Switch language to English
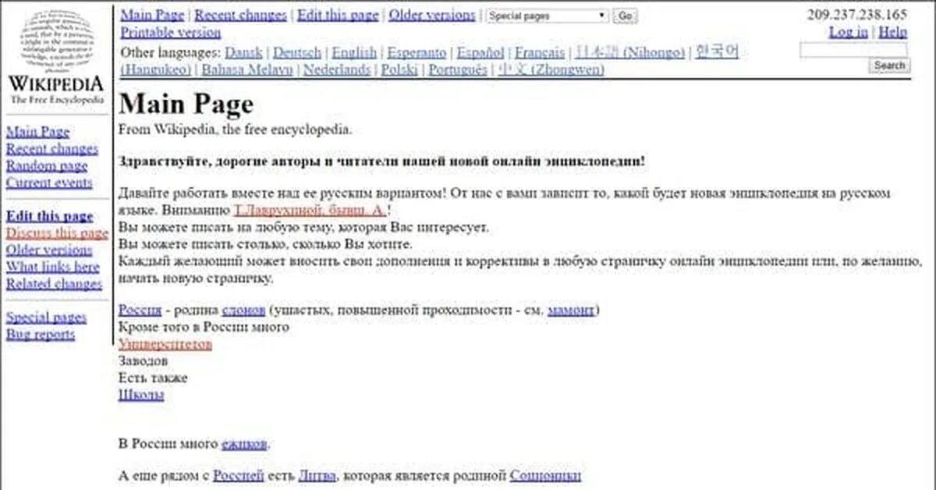936x490 pixels. tap(354, 53)
